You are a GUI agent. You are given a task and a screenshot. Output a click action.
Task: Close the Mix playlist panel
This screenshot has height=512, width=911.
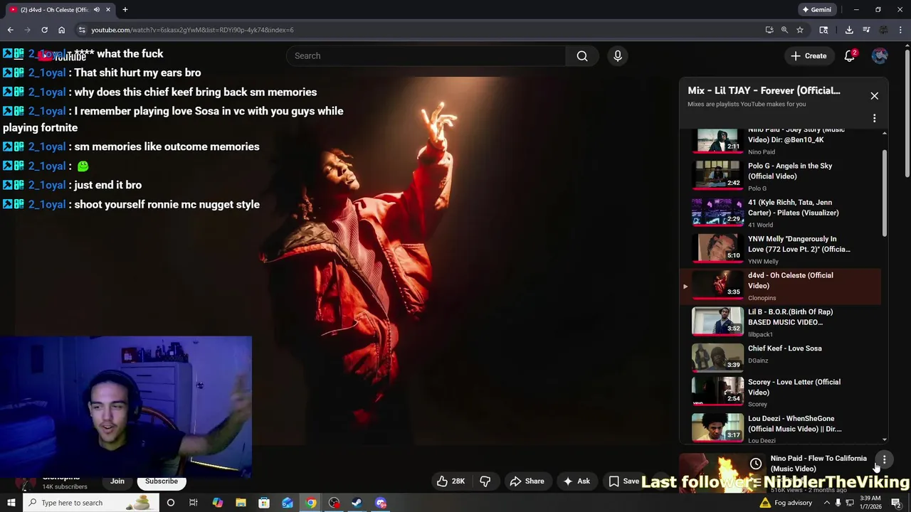coord(875,96)
